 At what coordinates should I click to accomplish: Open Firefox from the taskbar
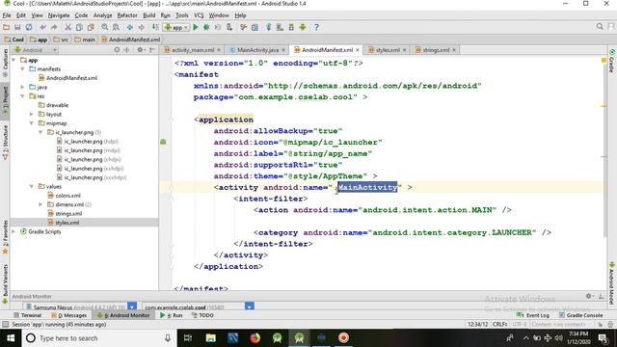(255, 338)
